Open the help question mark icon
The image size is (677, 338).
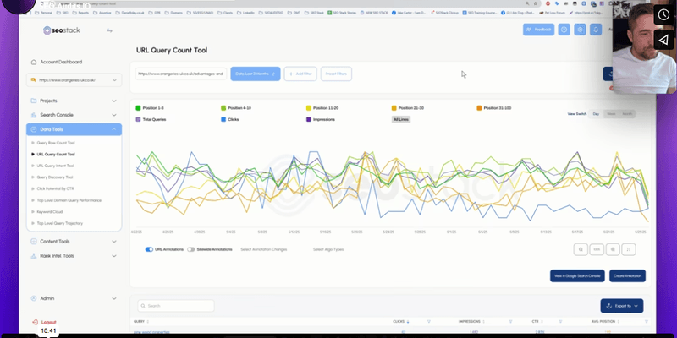[564, 30]
